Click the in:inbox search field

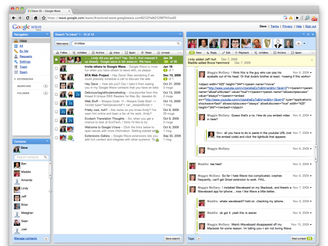point(126,44)
